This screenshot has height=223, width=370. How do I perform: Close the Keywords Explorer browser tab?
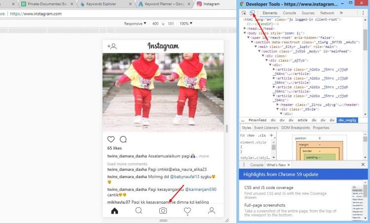pos(131,4)
